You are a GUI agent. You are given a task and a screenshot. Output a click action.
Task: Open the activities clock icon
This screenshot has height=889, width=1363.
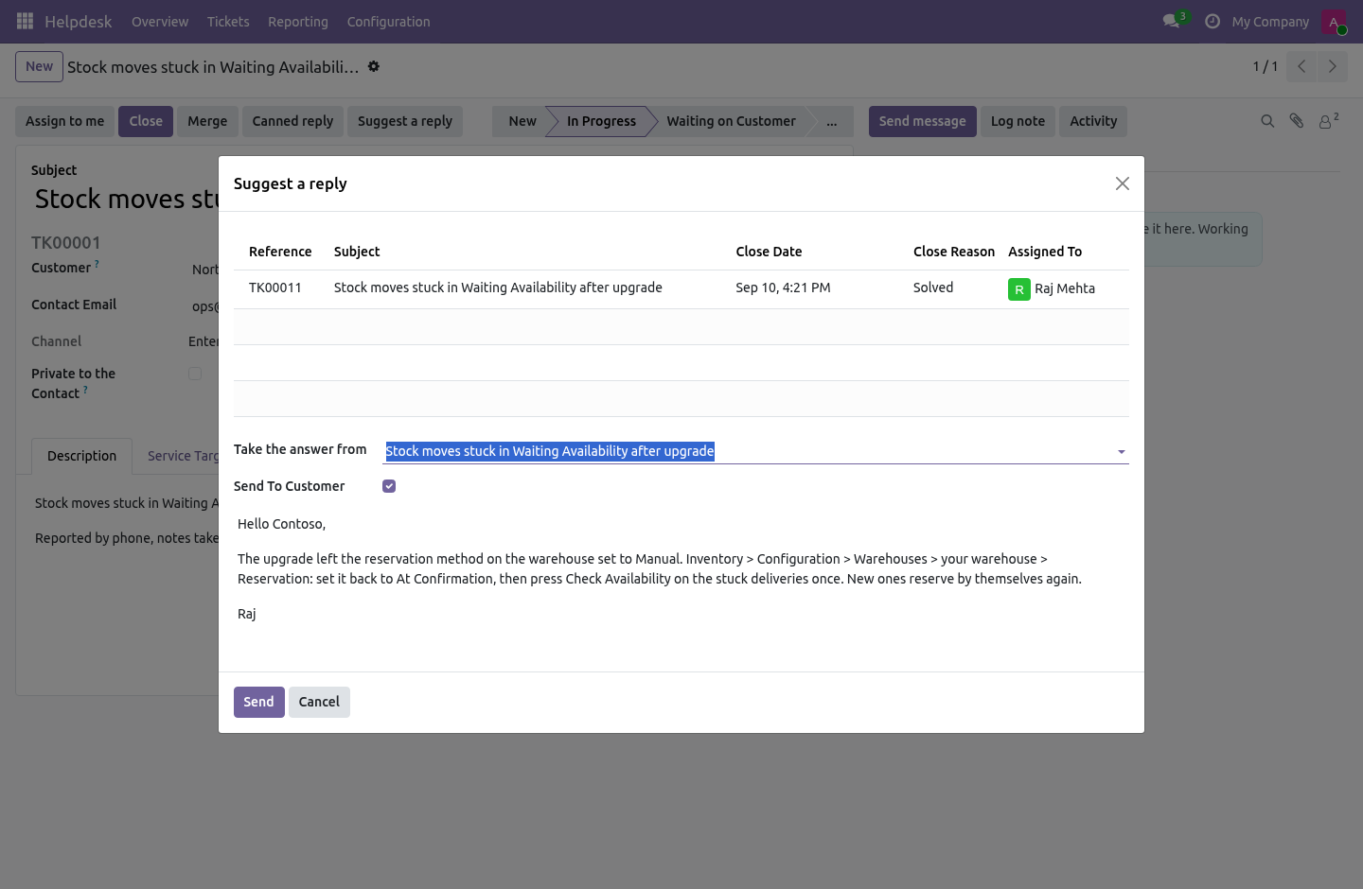coord(1213,21)
